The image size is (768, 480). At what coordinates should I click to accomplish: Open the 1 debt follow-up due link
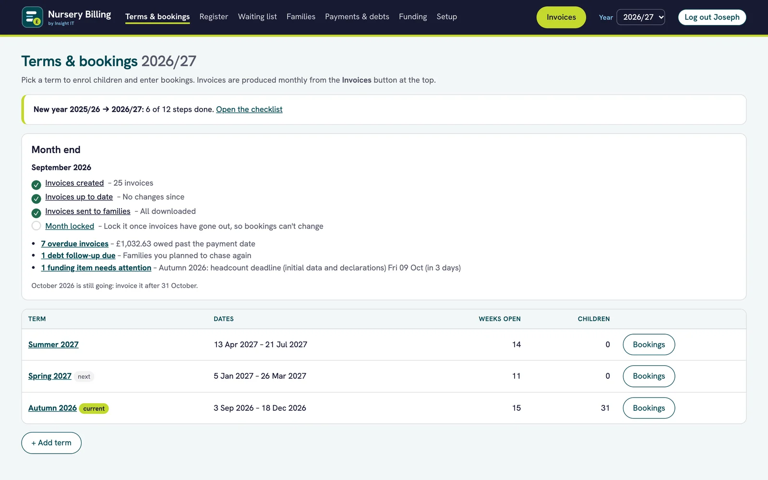tap(78, 256)
